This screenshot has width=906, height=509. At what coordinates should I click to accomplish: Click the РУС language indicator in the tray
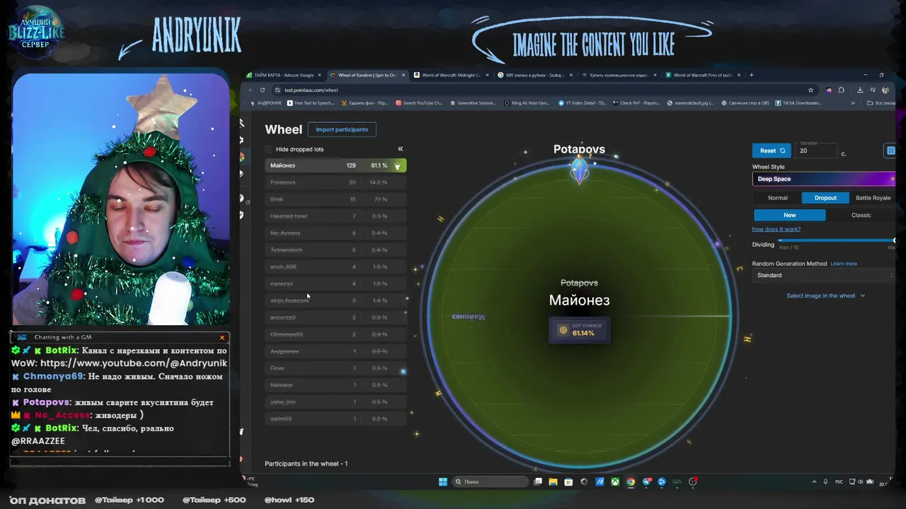click(839, 482)
